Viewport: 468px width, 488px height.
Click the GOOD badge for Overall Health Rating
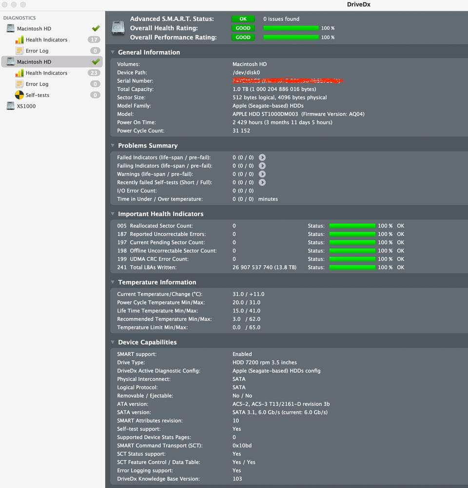point(243,28)
